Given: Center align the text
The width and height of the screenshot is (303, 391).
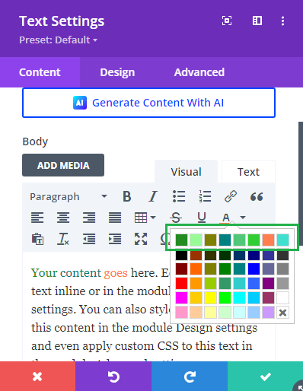Looking at the screenshot, I should [63, 218].
